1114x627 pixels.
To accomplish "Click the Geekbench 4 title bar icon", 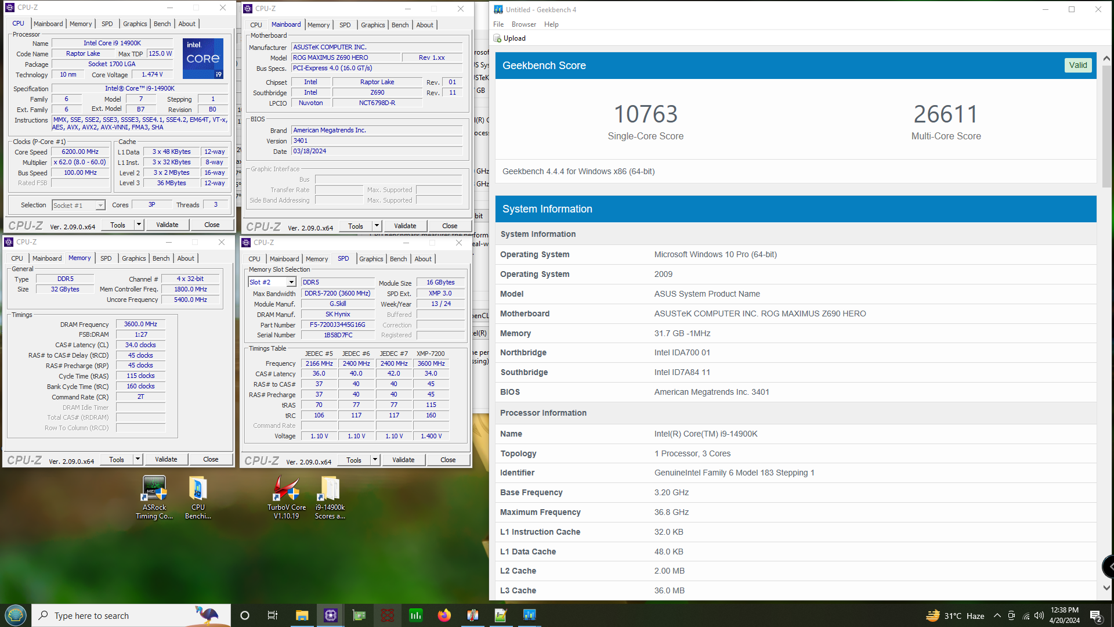I will point(498,9).
